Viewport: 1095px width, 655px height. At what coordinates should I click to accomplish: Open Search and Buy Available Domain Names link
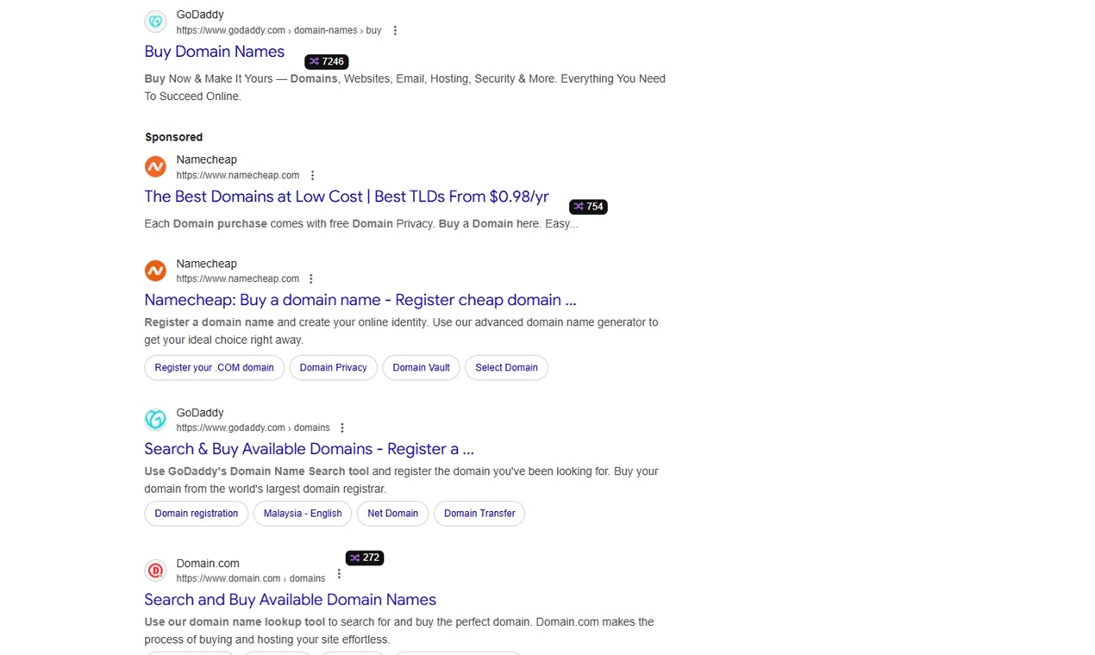tap(290, 600)
